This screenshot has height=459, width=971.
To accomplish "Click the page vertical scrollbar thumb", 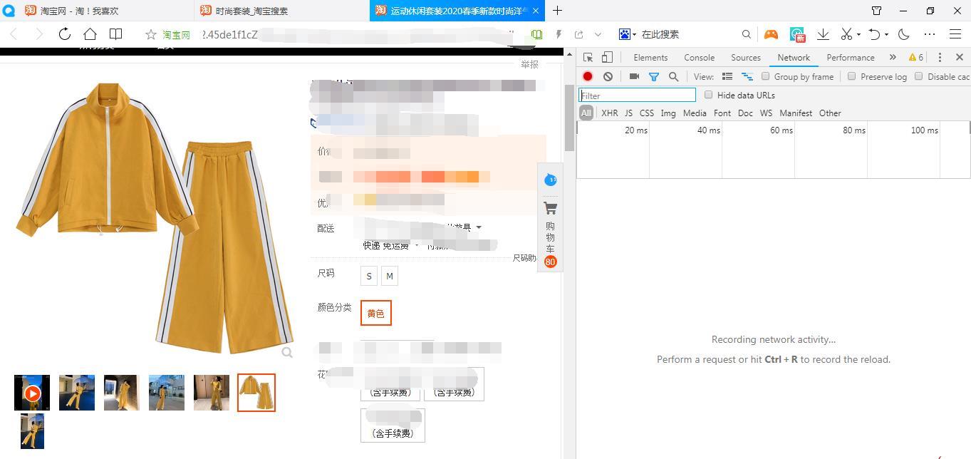I will point(569,118).
